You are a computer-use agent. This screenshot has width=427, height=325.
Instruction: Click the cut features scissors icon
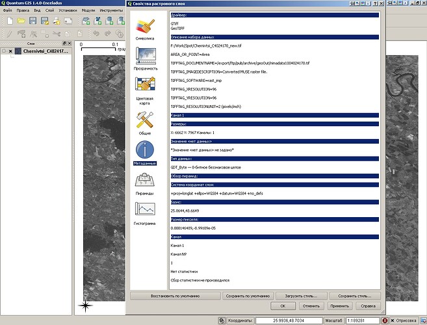pos(57,34)
